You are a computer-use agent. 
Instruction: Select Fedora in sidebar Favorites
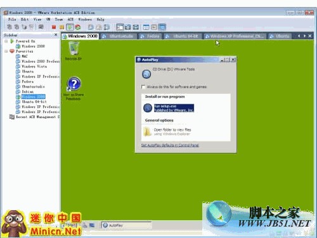pyautogui.click(x=27, y=82)
